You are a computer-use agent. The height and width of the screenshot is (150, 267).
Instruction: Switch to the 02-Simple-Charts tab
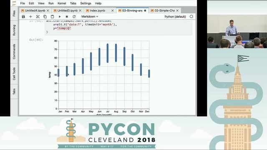[164, 10]
